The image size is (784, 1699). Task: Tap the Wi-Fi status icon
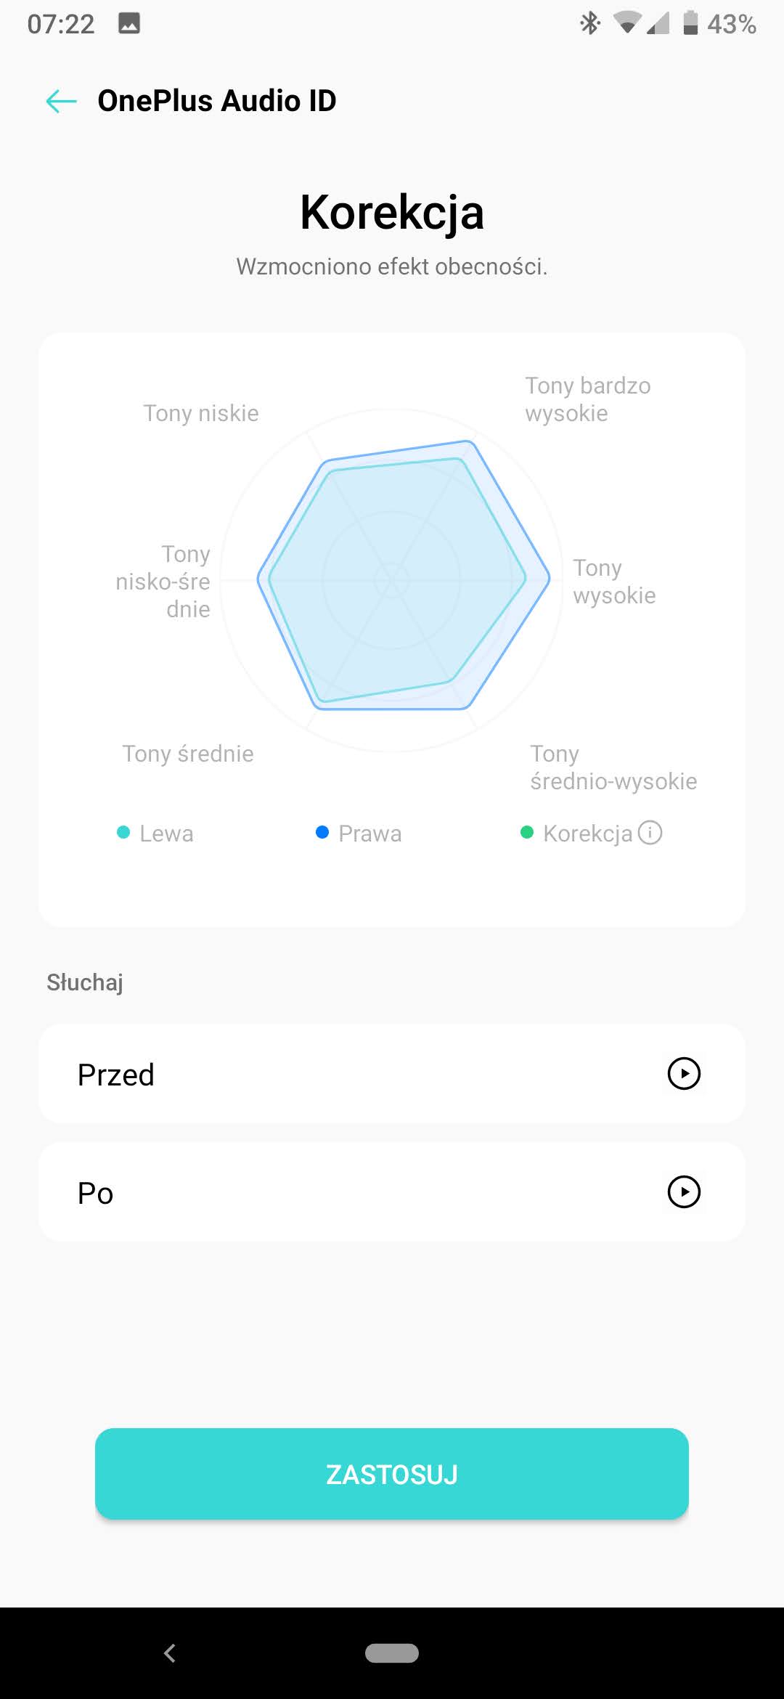tap(626, 23)
